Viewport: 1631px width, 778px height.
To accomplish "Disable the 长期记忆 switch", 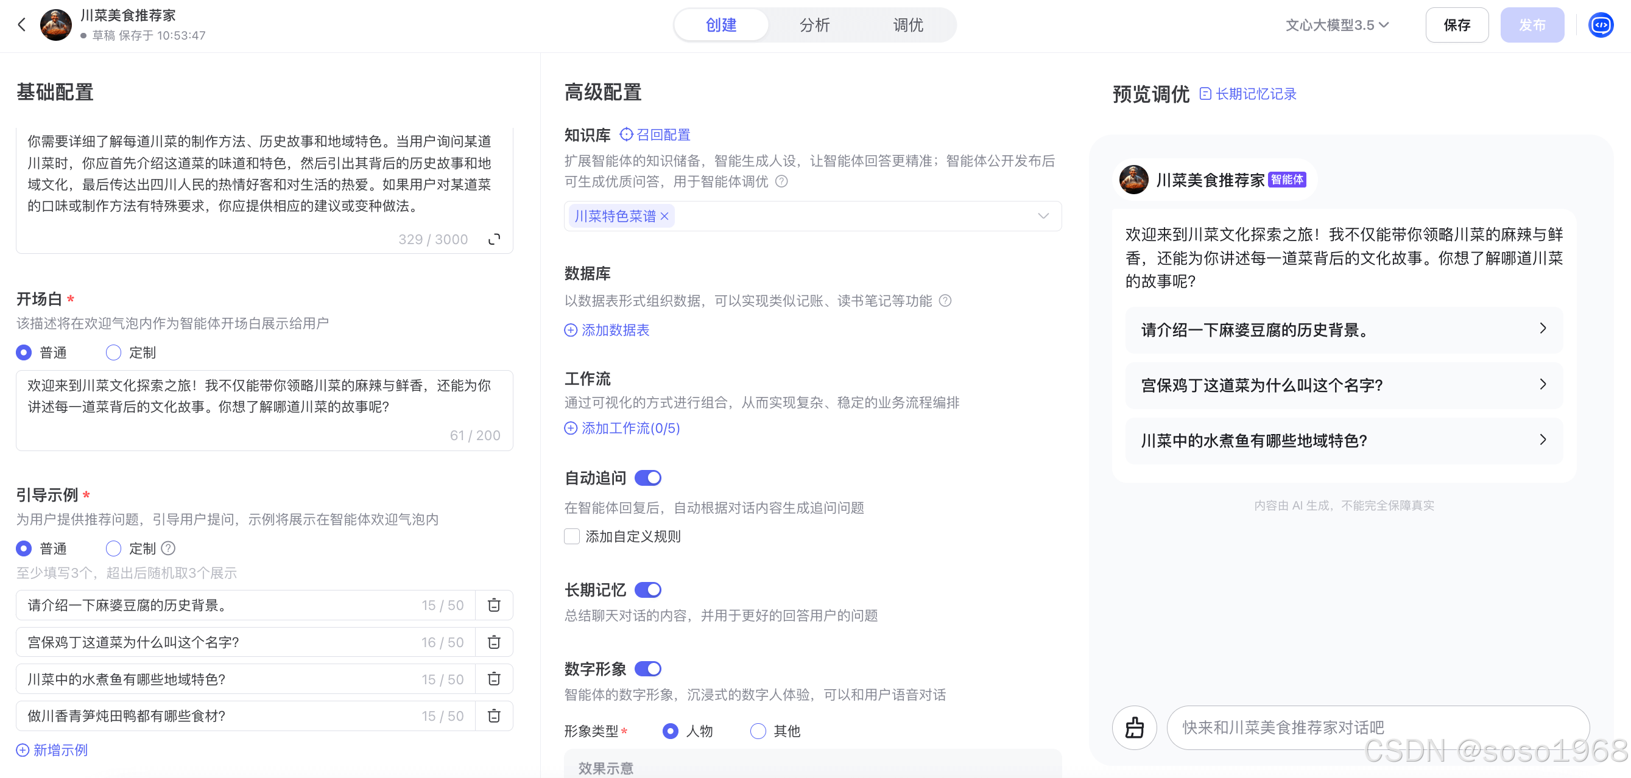I will point(648,590).
